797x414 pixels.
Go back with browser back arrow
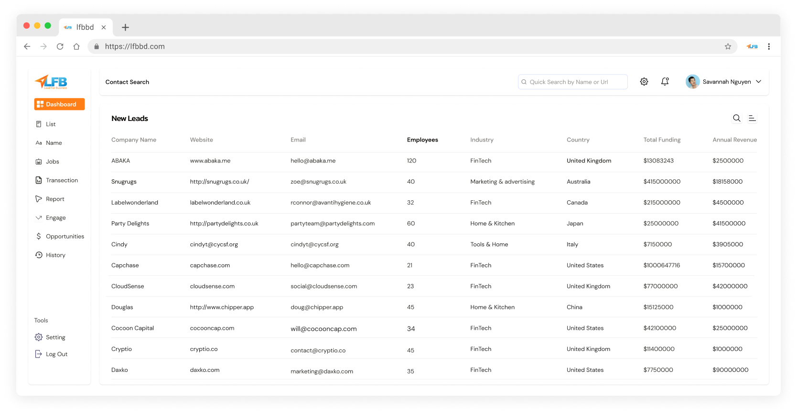pos(27,46)
